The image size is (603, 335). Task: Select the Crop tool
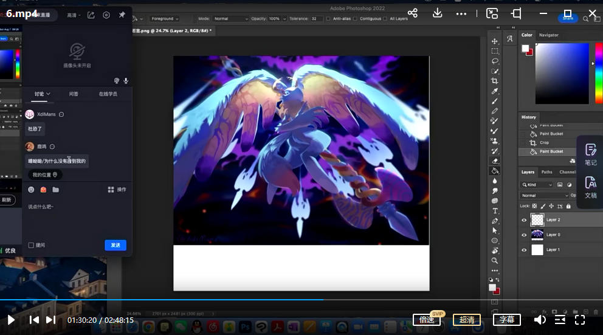[495, 81]
